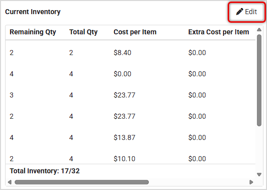
Task: Select the row with remaining quantity 3
Action: coord(130,95)
